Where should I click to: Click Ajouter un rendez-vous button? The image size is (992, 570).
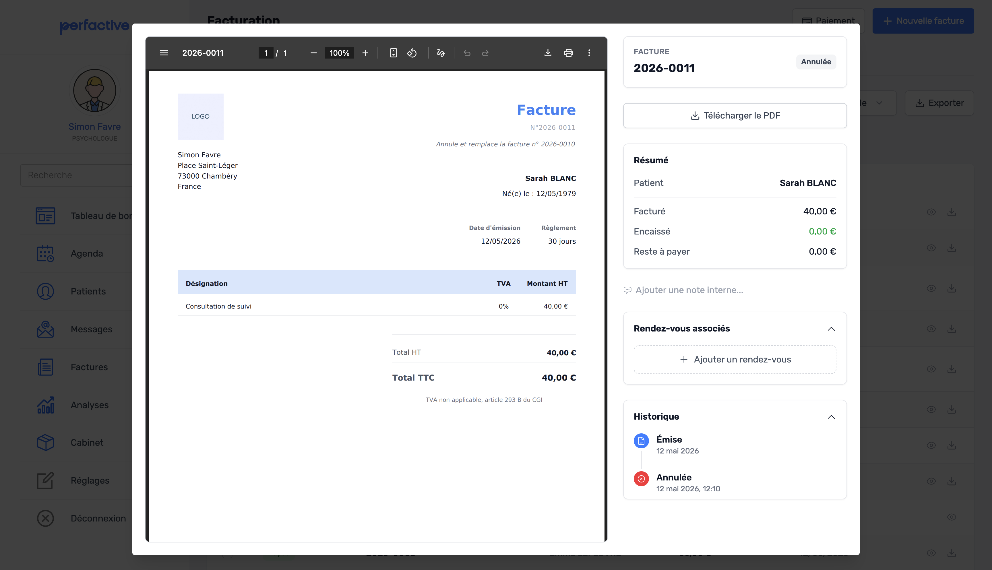735,359
